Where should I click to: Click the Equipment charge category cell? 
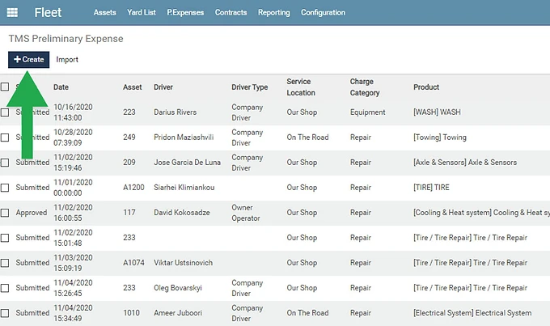[367, 112]
